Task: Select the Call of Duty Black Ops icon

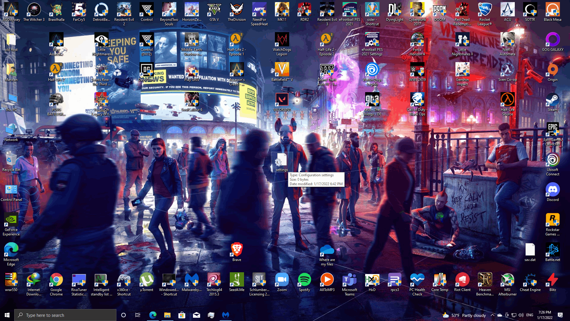Action: (x=417, y=104)
